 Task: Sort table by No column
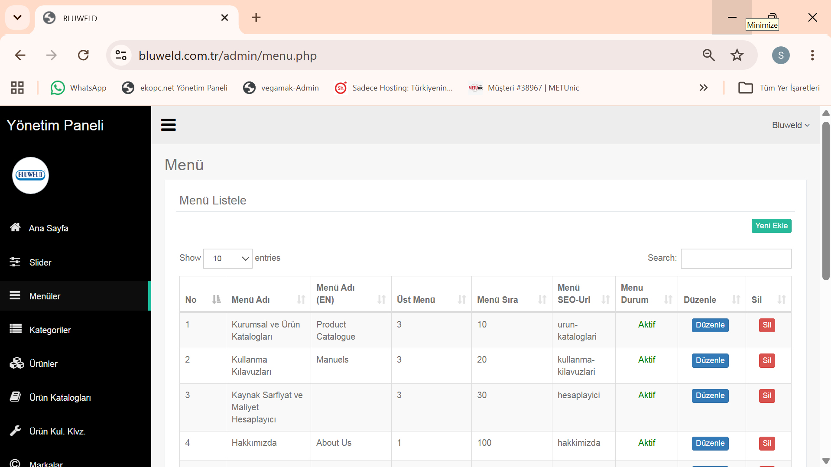[x=203, y=299]
